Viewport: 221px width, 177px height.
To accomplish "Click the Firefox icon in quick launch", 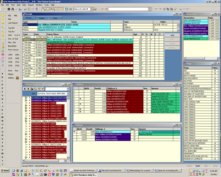I will (x=17, y=171).
